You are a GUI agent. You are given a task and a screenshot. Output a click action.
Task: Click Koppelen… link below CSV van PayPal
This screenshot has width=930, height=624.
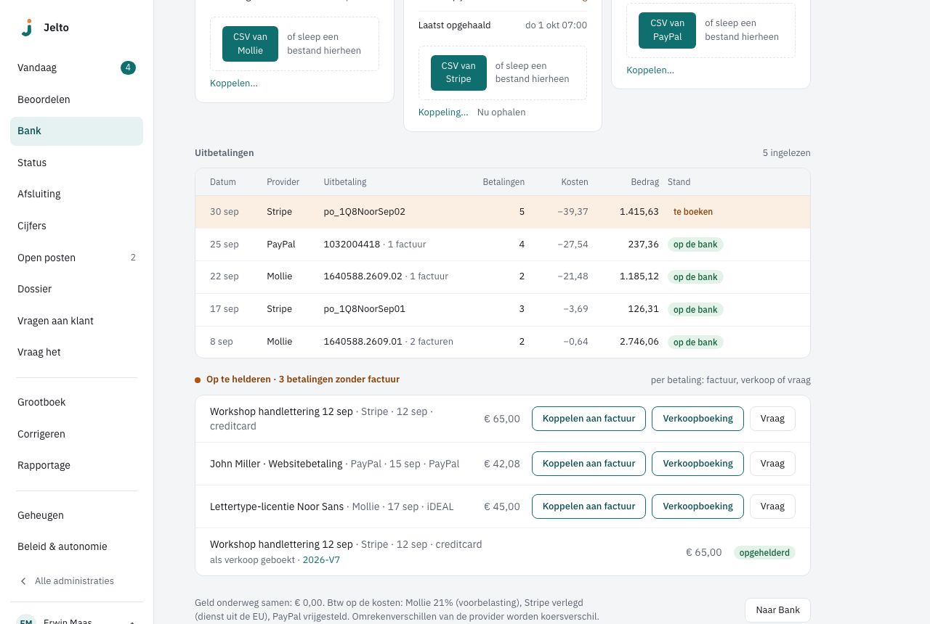point(650,70)
